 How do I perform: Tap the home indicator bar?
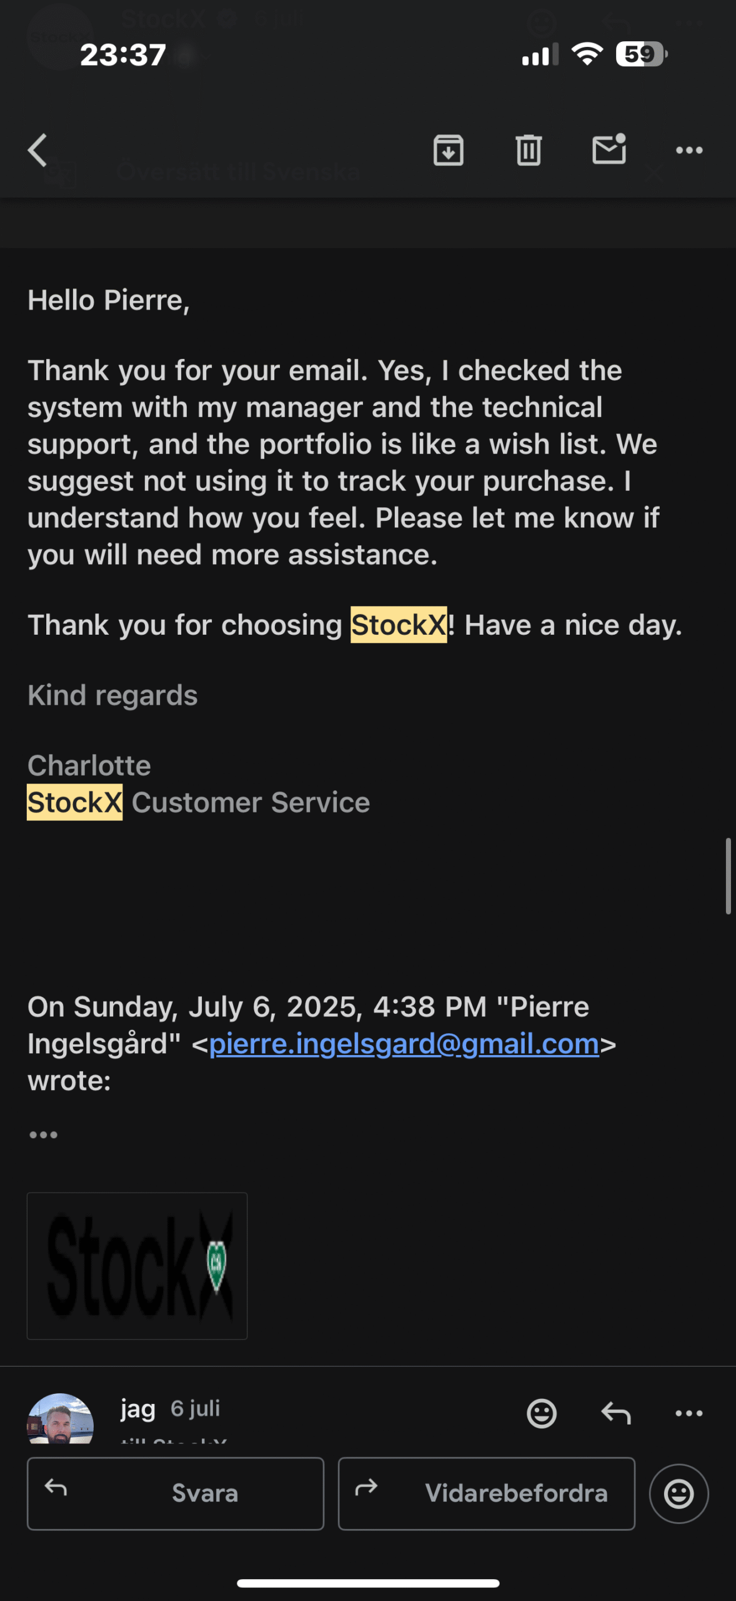click(368, 1583)
